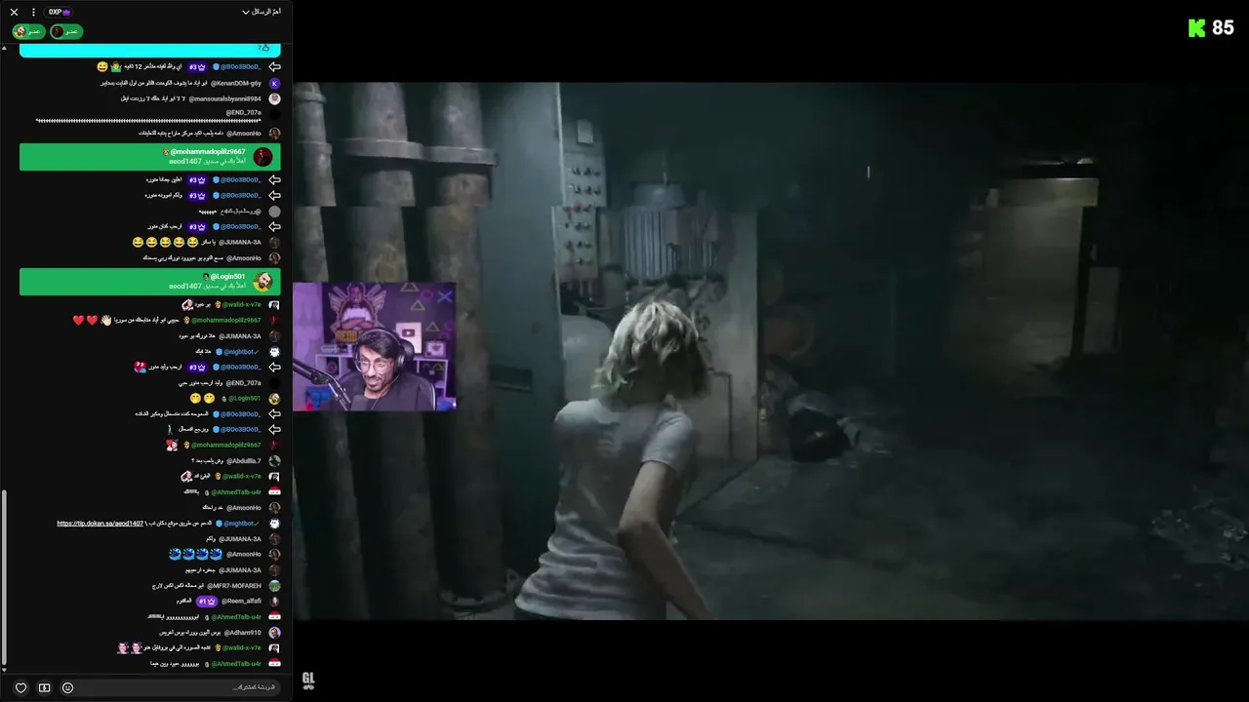The image size is (1249, 702).
Task: Close the live chat panel
Action: point(14,12)
